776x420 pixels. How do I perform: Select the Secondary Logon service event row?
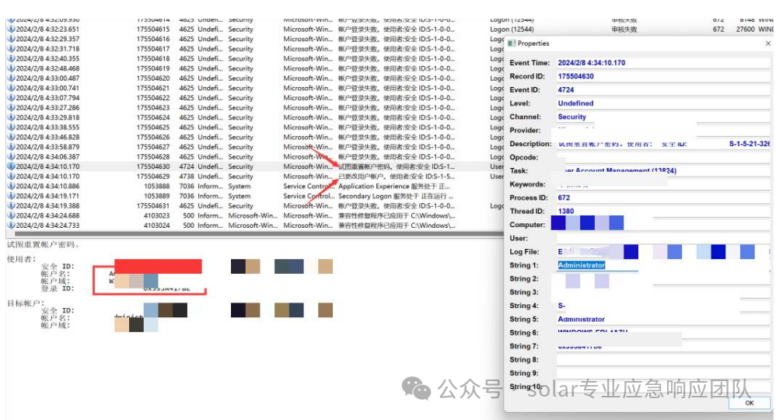point(255,196)
